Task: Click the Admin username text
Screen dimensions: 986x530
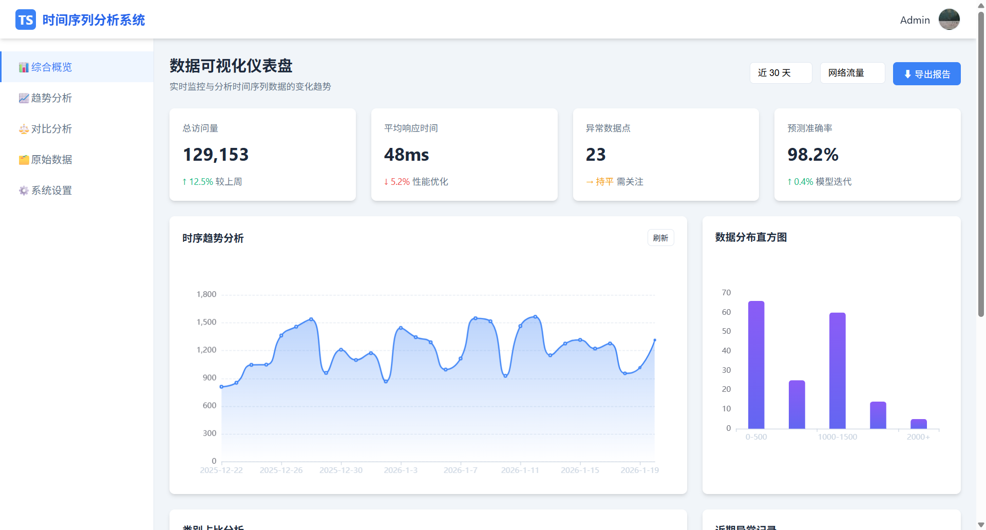Action: [x=915, y=20]
